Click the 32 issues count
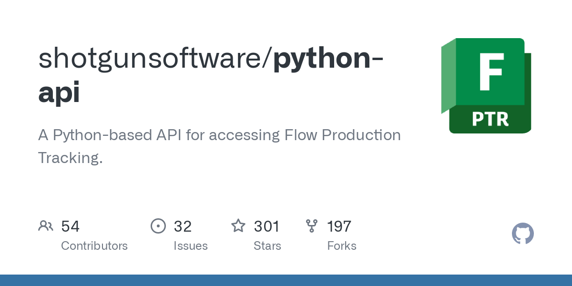The image size is (572, 286). [x=183, y=226]
